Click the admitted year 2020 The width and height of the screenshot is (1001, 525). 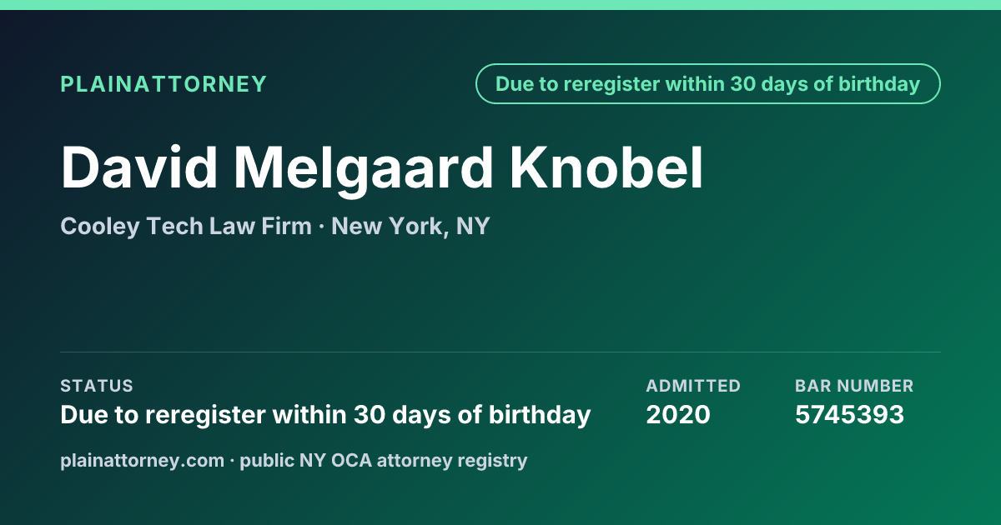point(678,414)
